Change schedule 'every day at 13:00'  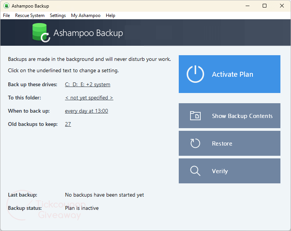pos(87,111)
